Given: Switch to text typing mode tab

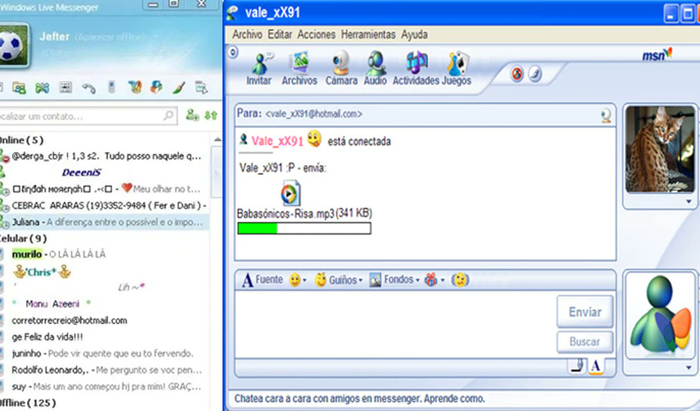Looking at the screenshot, I should 596,366.
